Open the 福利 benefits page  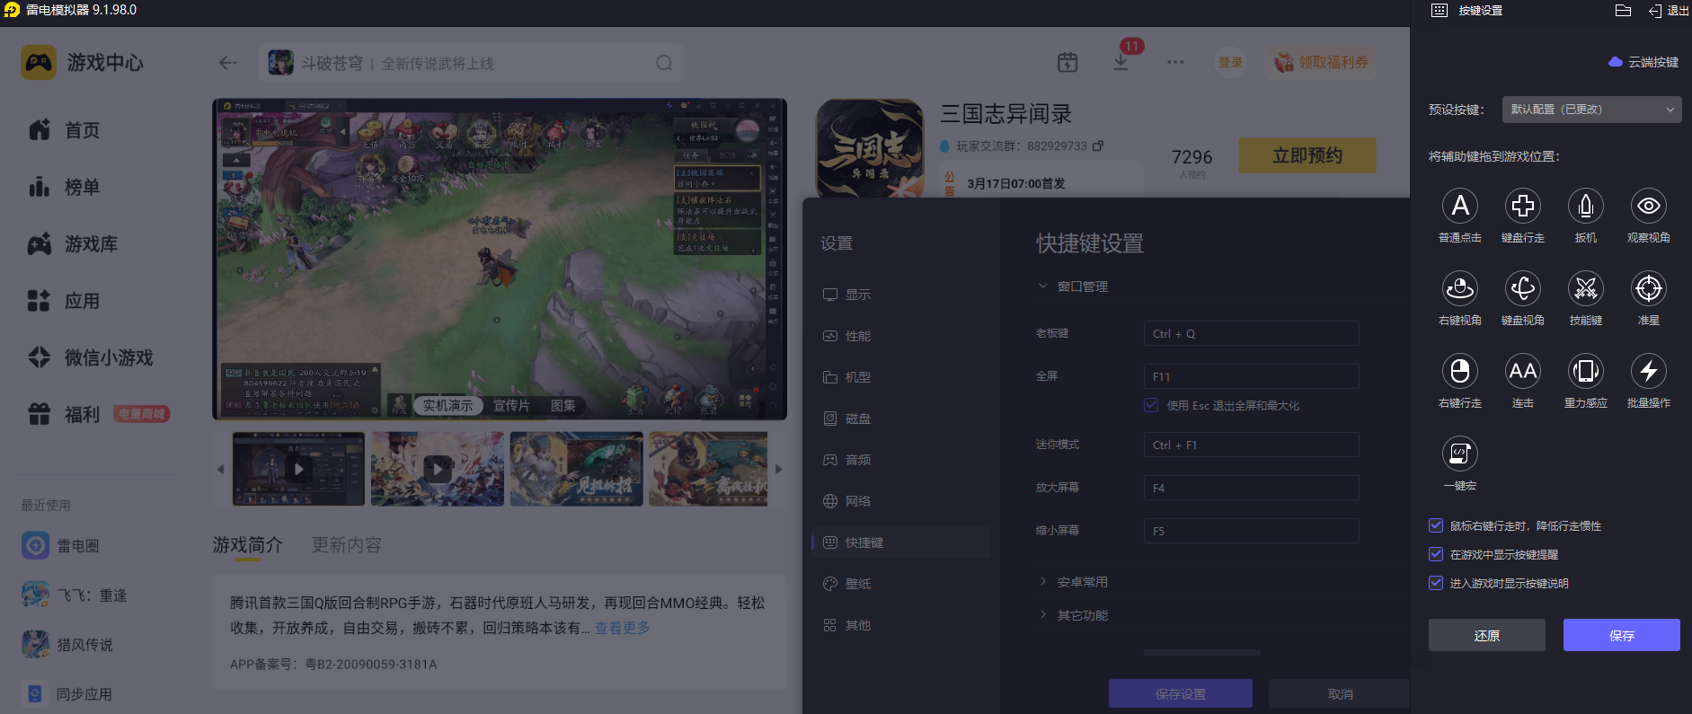[x=65, y=414]
